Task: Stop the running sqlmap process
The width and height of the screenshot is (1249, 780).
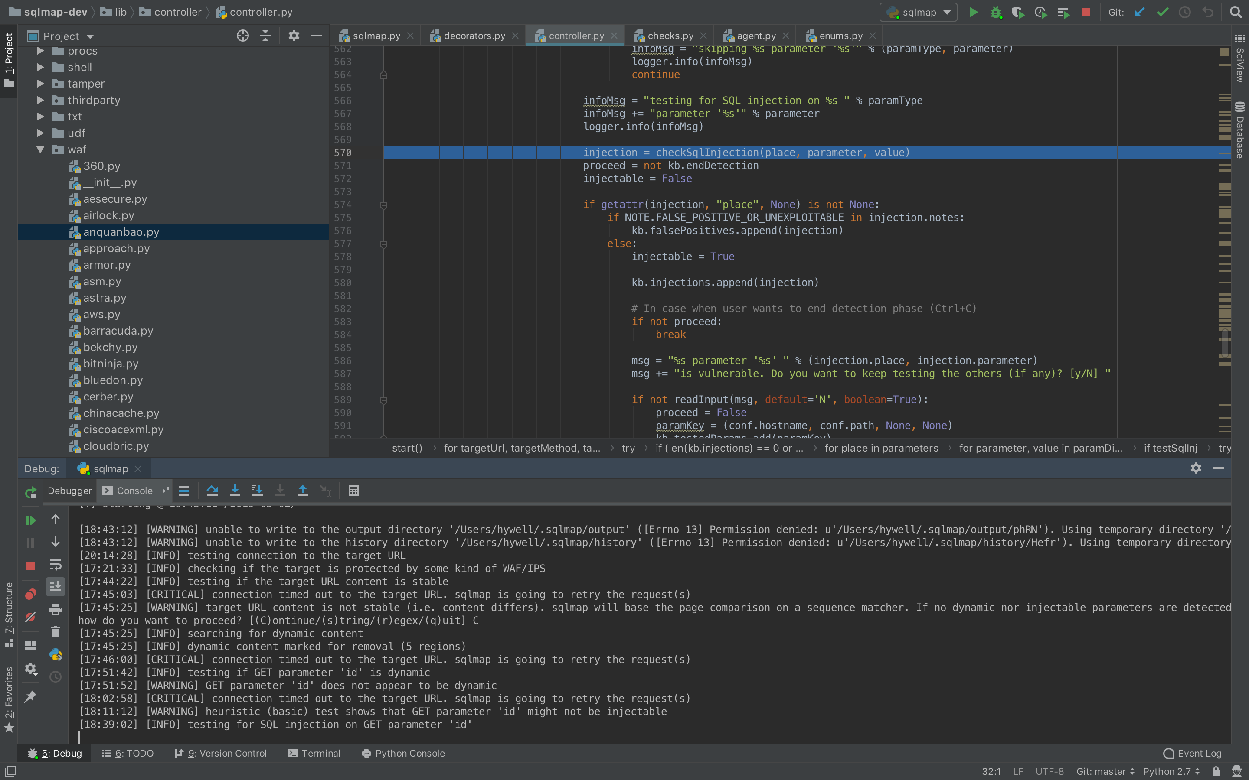Action: click(1086, 12)
